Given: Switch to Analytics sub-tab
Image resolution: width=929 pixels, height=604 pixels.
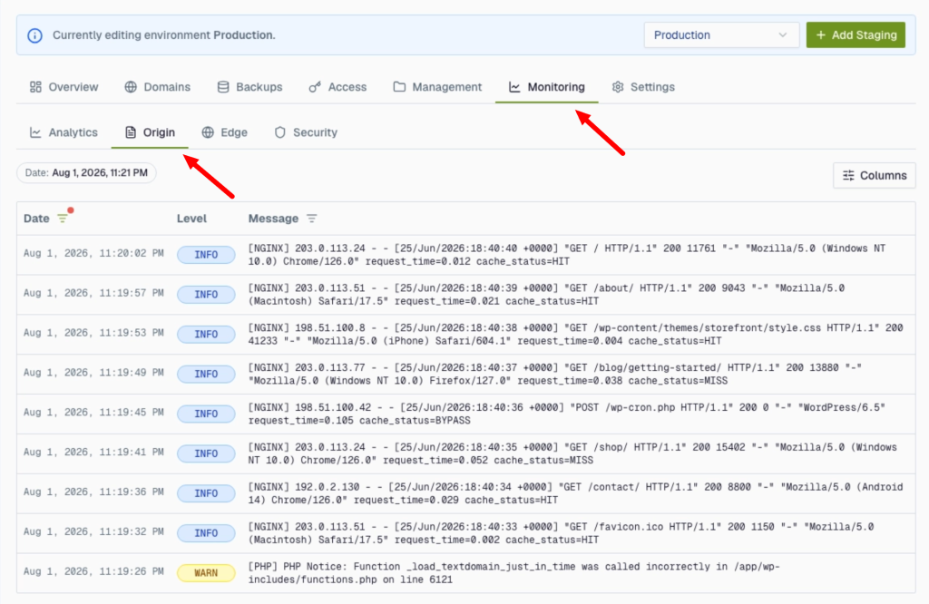Looking at the screenshot, I should coord(64,132).
